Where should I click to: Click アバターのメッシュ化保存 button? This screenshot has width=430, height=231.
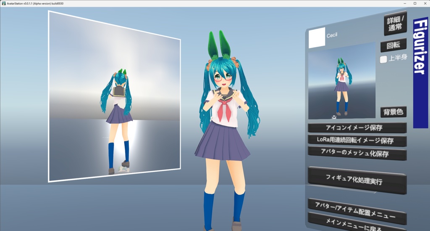point(357,153)
